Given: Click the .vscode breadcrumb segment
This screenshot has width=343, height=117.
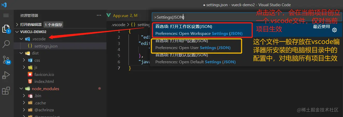Looking at the screenshot, I should click(118, 25).
